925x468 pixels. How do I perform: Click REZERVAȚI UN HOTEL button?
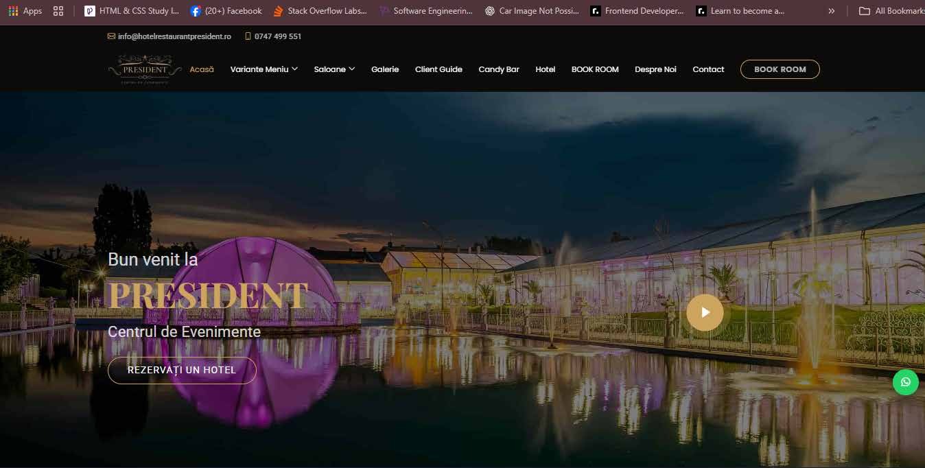(182, 370)
